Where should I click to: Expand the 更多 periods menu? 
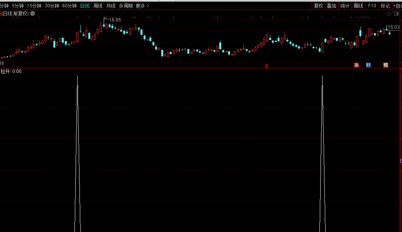click(142, 6)
